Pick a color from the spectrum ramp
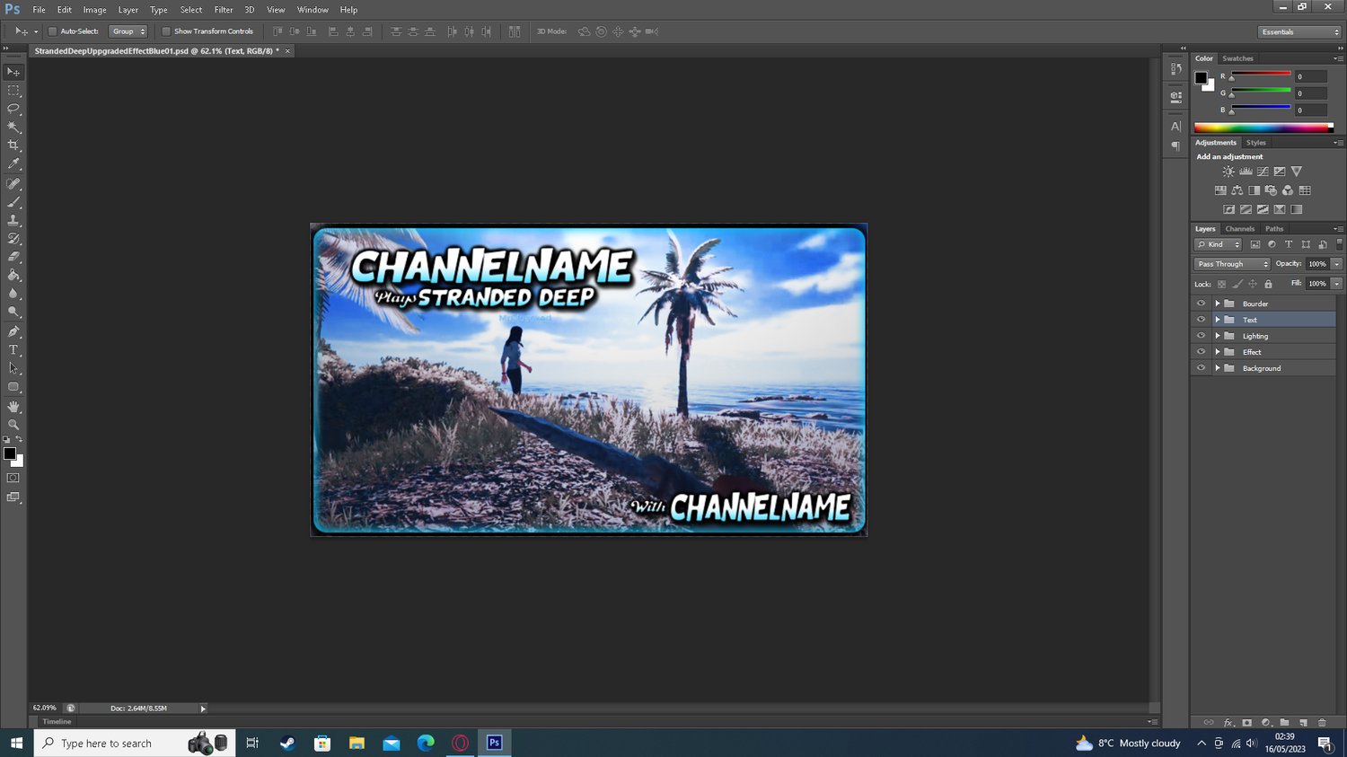 coord(1263,128)
